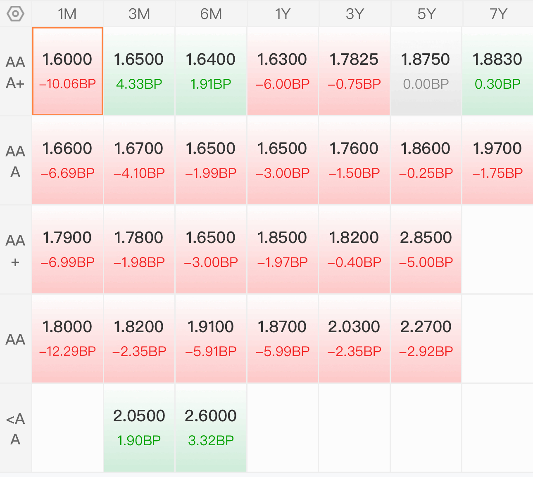Open the <AA 3M cell 2.0500
The image size is (533, 477).
pos(139,428)
